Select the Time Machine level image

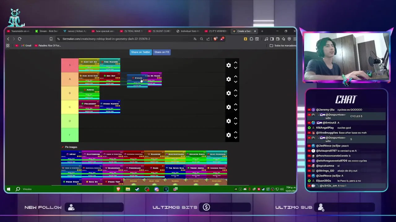coord(110,65)
